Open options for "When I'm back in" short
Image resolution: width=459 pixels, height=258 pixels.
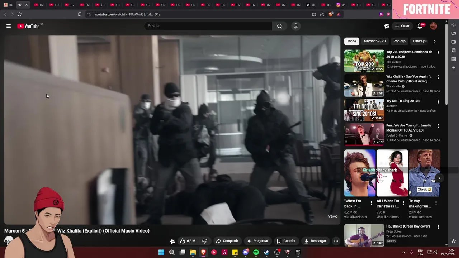(x=371, y=203)
